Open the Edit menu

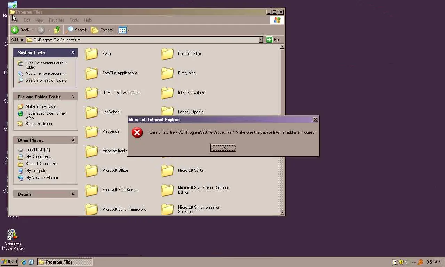click(x=27, y=20)
